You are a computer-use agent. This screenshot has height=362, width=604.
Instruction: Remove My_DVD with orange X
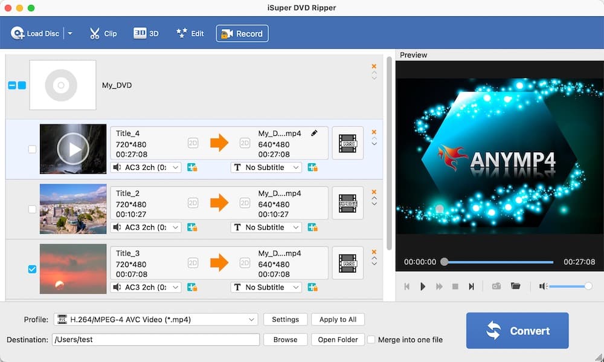pos(374,66)
